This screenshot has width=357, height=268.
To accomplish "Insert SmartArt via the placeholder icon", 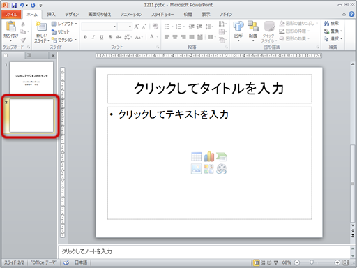I will (x=222, y=157).
